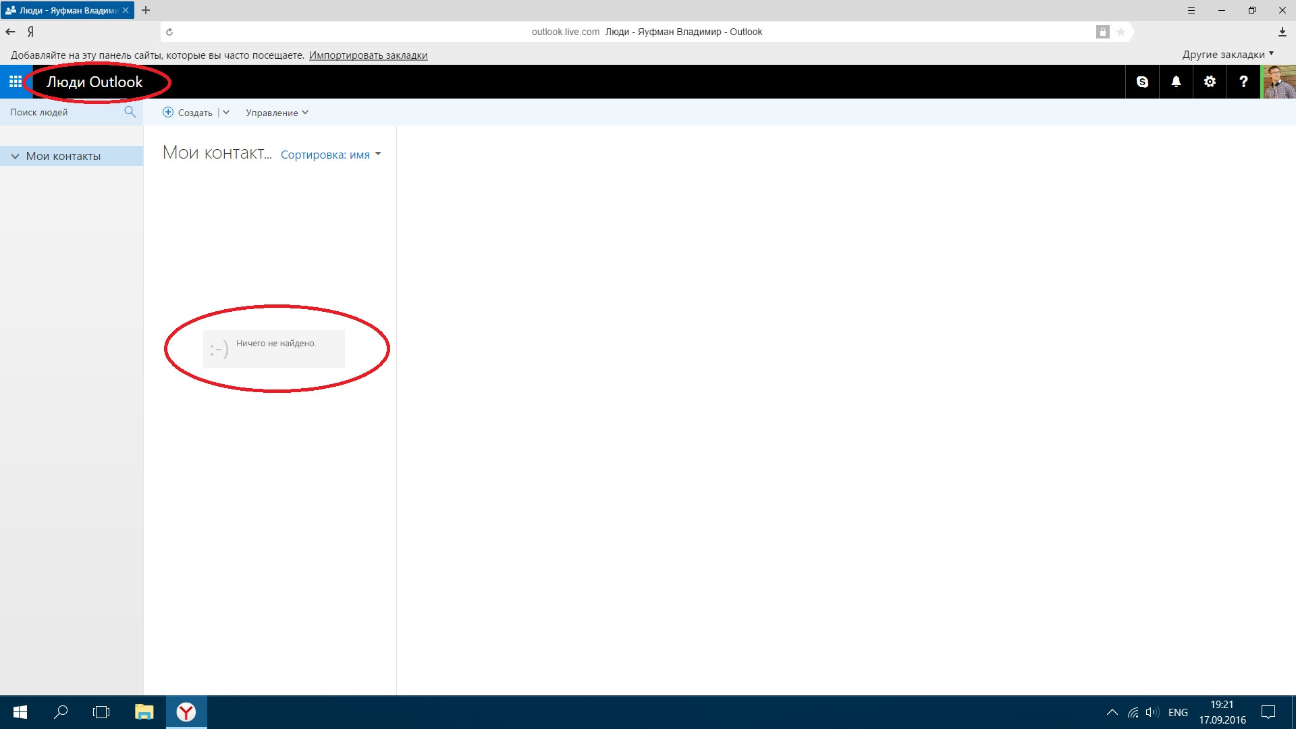Open the Windows Start menu
Viewport: 1296px width, 729px height.
(20, 712)
